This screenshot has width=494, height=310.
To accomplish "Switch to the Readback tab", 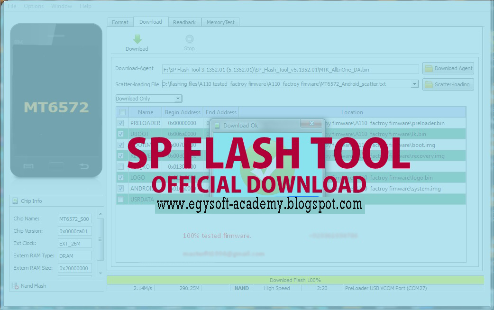I will point(184,22).
